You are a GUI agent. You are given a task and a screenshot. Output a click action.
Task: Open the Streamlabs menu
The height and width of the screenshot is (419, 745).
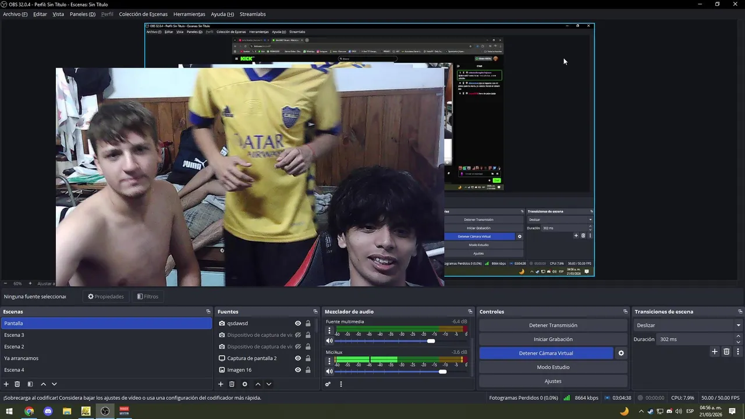coord(253,14)
